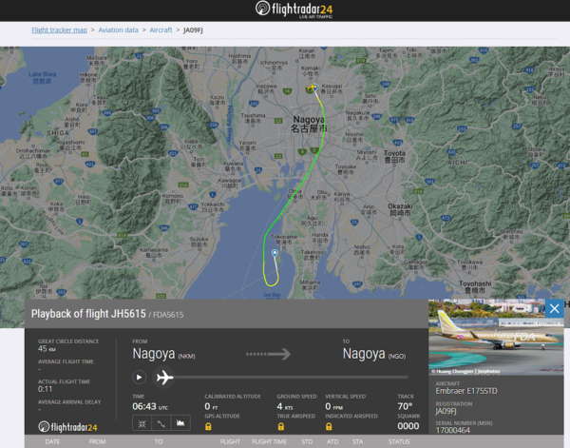Open the Flight tracker map breadcrumb link
The image size is (570, 448).
(59, 30)
